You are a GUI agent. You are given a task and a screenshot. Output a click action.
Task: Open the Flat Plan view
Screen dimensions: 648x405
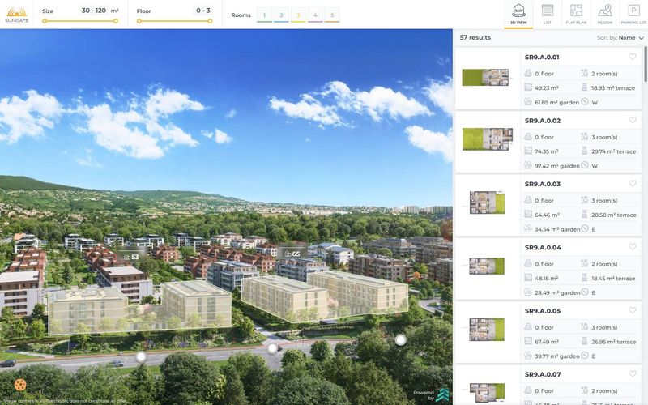point(576,14)
